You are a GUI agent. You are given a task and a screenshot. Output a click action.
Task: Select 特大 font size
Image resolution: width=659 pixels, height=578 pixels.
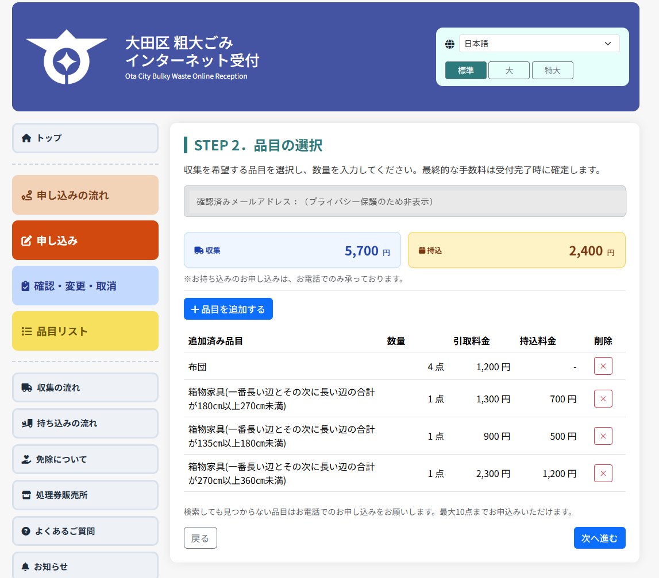point(553,71)
